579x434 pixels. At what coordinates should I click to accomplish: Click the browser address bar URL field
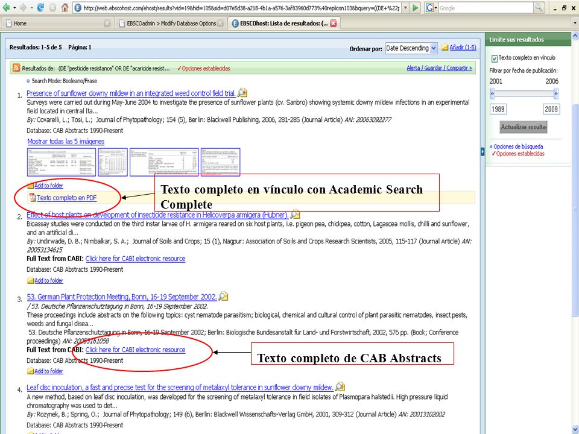point(238,8)
